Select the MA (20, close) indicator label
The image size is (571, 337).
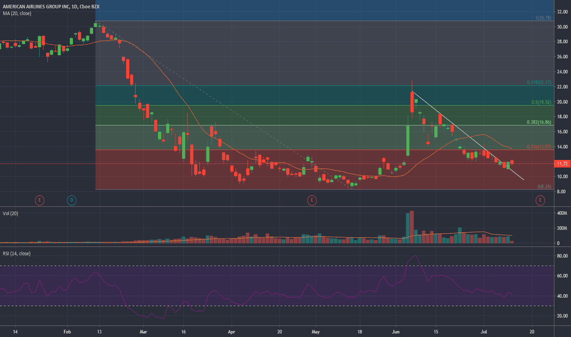17,13
